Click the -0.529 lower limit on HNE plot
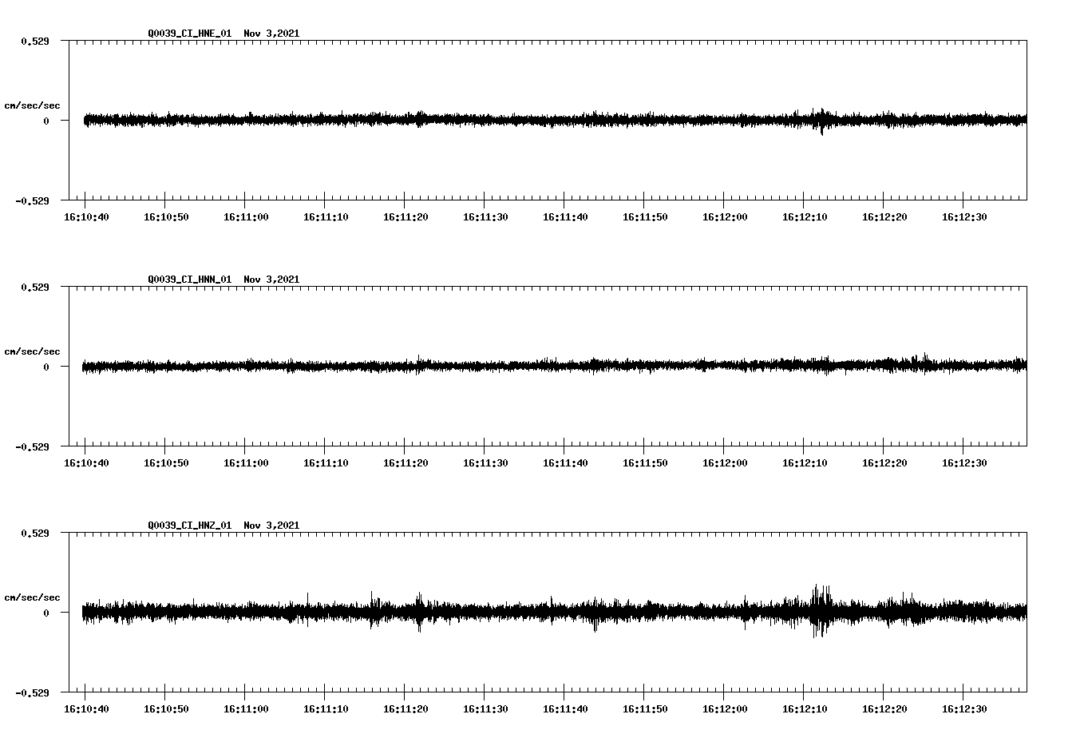1084x738 pixels. 31,200
